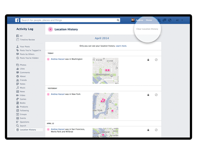Open the Washington map thumbnail
The height and width of the screenshot is (154, 197).
(106, 71)
